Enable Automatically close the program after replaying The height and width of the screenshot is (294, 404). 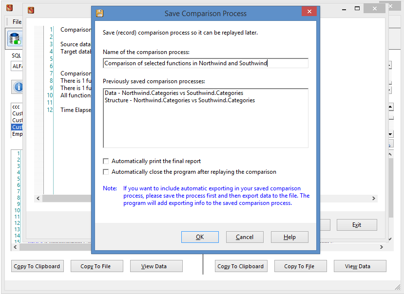click(106, 172)
